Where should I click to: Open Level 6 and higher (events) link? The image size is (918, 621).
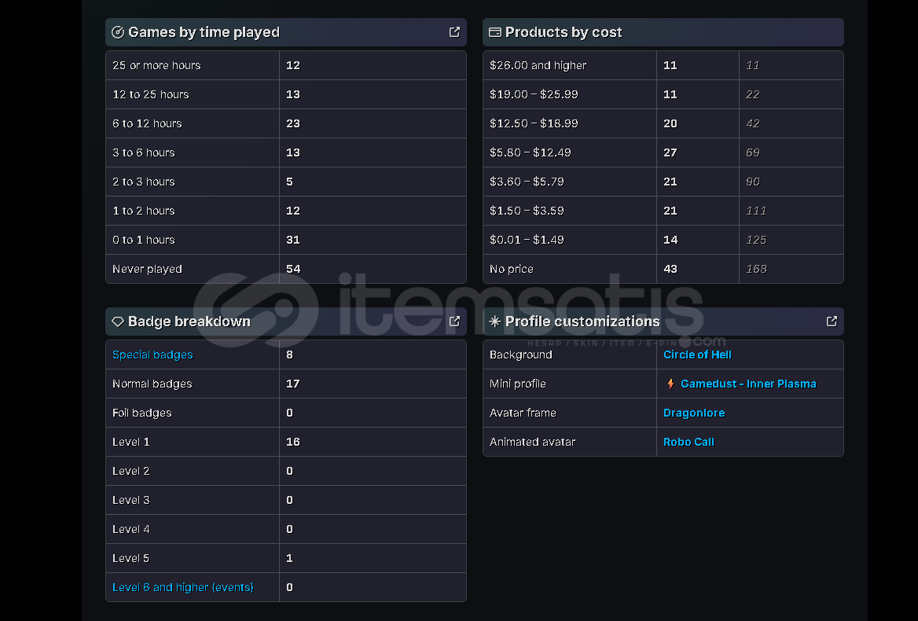[x=183, y=587]
